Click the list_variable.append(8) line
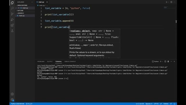This screenshot has height=105, width=186. click(59, 21)
